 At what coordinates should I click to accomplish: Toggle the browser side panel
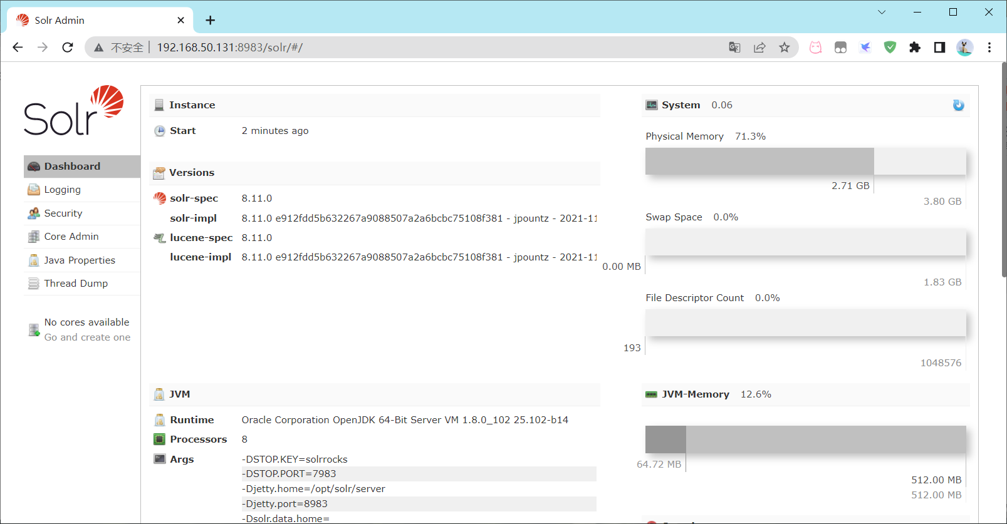click(x=939, y=48)
